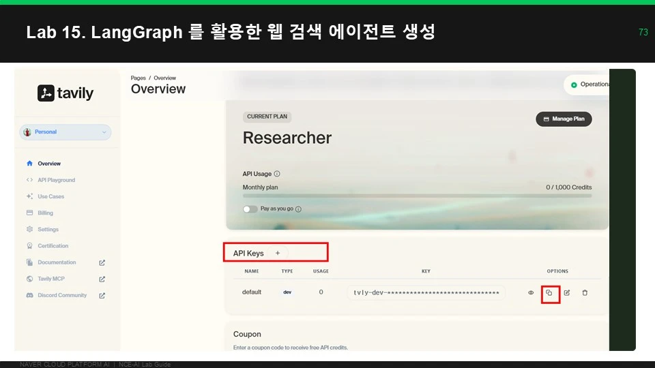Open the Billing page

pos(45,213)
